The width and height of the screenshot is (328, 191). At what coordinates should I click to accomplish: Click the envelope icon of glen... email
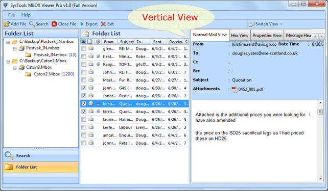click(x=91, y=48)
